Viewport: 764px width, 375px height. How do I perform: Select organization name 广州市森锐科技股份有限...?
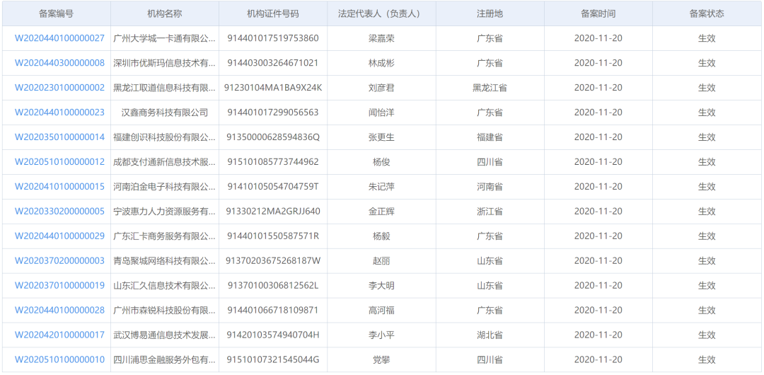coord(165,310)
